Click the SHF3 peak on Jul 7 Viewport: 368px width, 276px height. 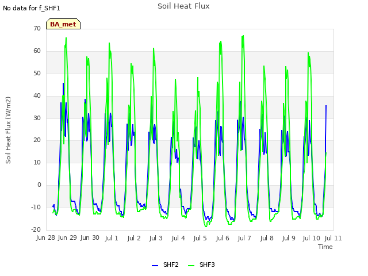point(243,36)
